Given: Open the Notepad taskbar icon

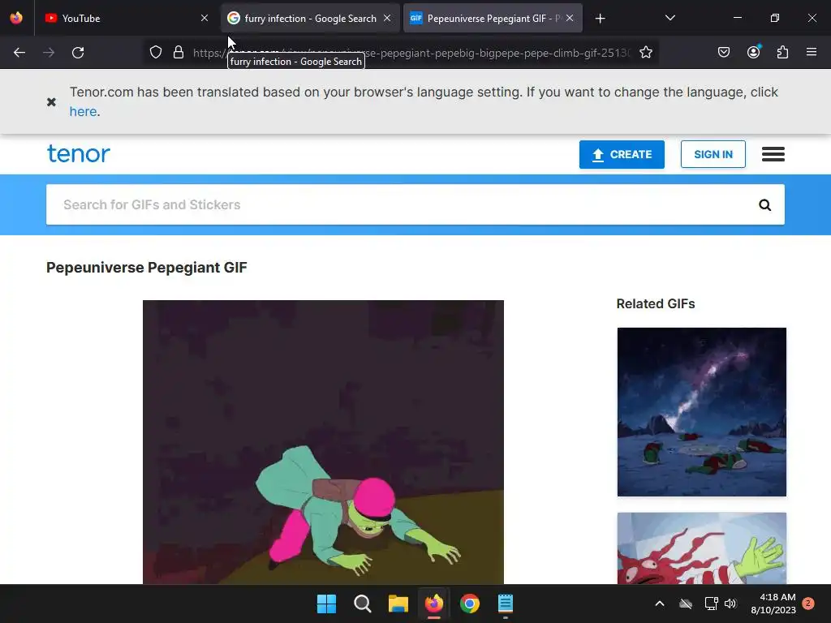Looking at the screenshot, I should pos(506,604).
